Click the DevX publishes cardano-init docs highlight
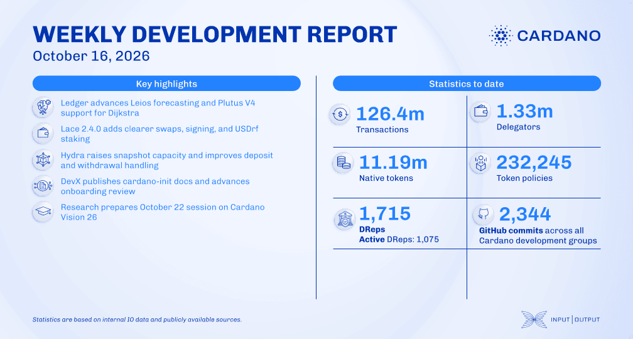This screenshot has height=339, width=633. coord(155,186)
